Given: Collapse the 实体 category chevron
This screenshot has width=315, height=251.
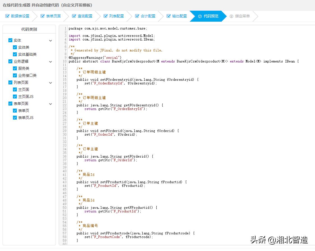Looking at the screenshot, I should (51, 41).
